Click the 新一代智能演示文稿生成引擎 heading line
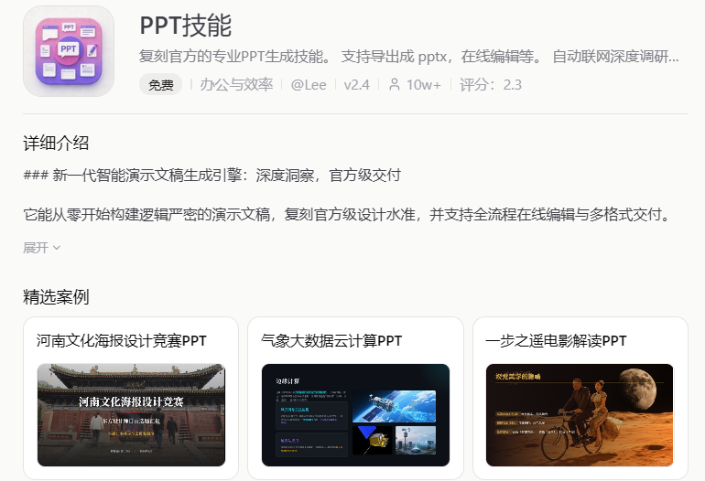Viewport: 705px width, 481px height. [x=211, y=176]
